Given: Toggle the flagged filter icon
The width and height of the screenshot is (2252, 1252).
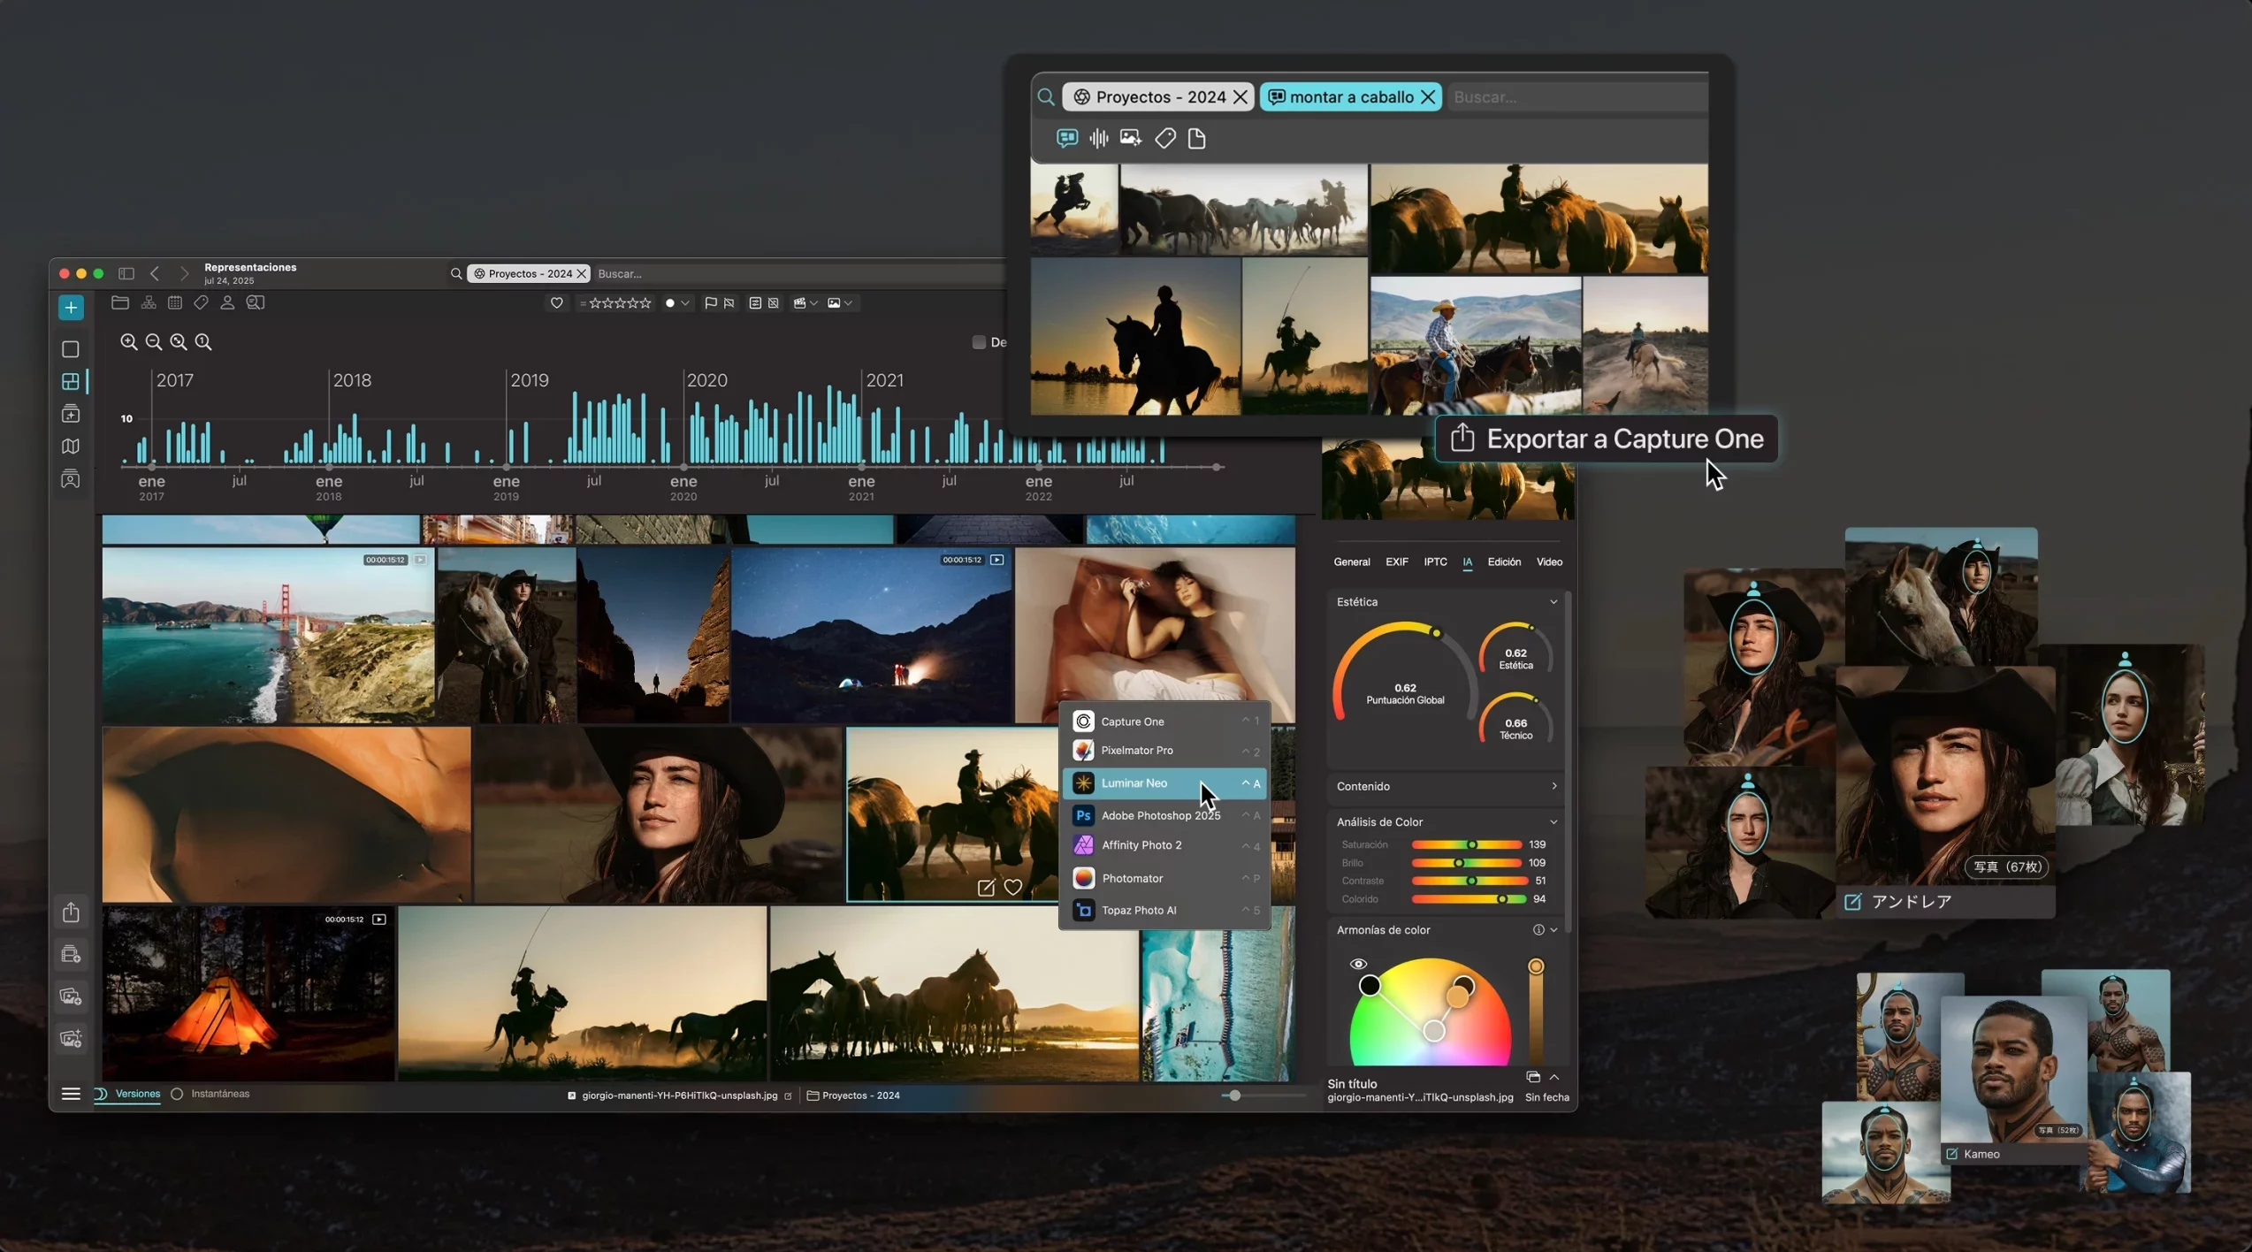Looking at the screenshot, I should (x=711, y=303).
